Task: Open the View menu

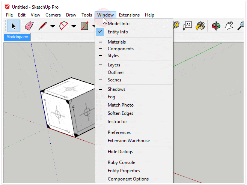Action: click(x=35, y=15)
